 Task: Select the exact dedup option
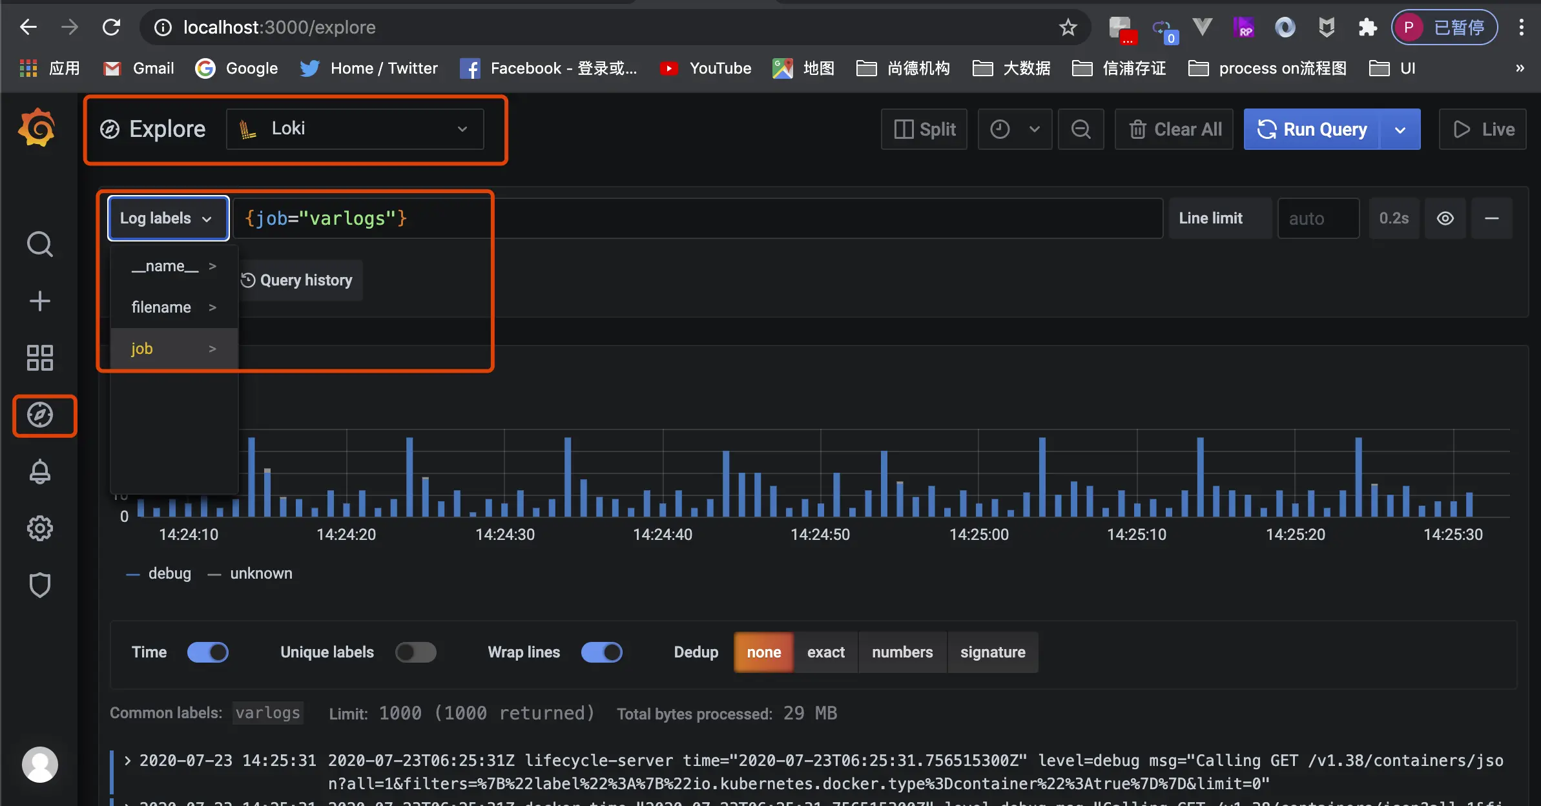(x=825, y=652)
